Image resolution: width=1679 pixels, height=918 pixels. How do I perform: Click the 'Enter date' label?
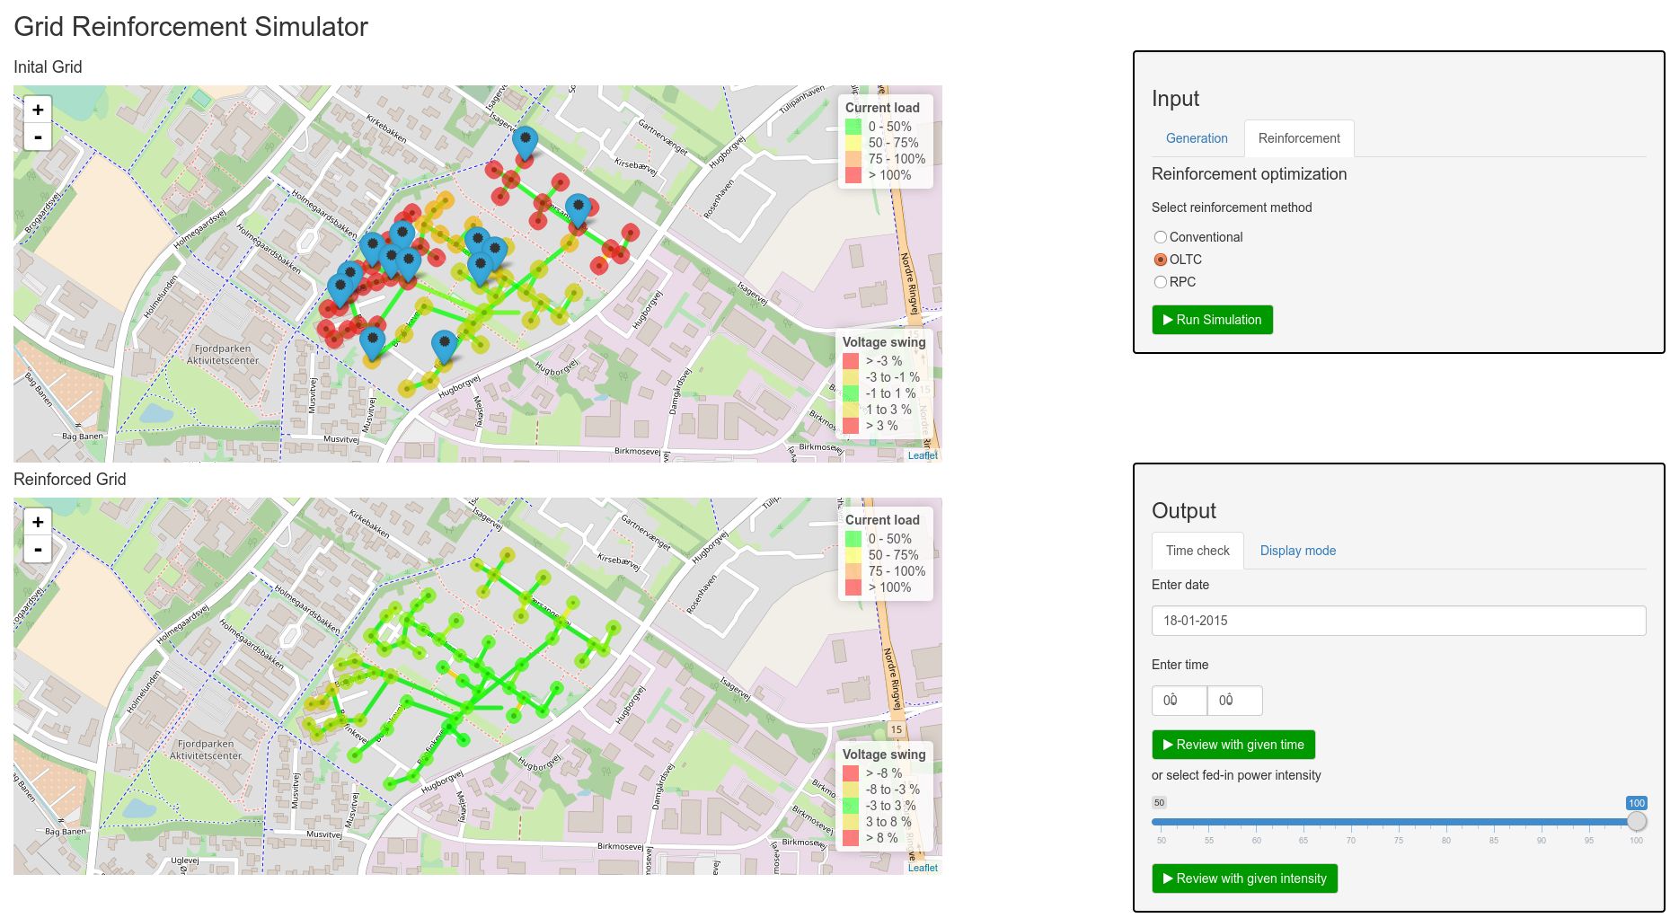1180,585
